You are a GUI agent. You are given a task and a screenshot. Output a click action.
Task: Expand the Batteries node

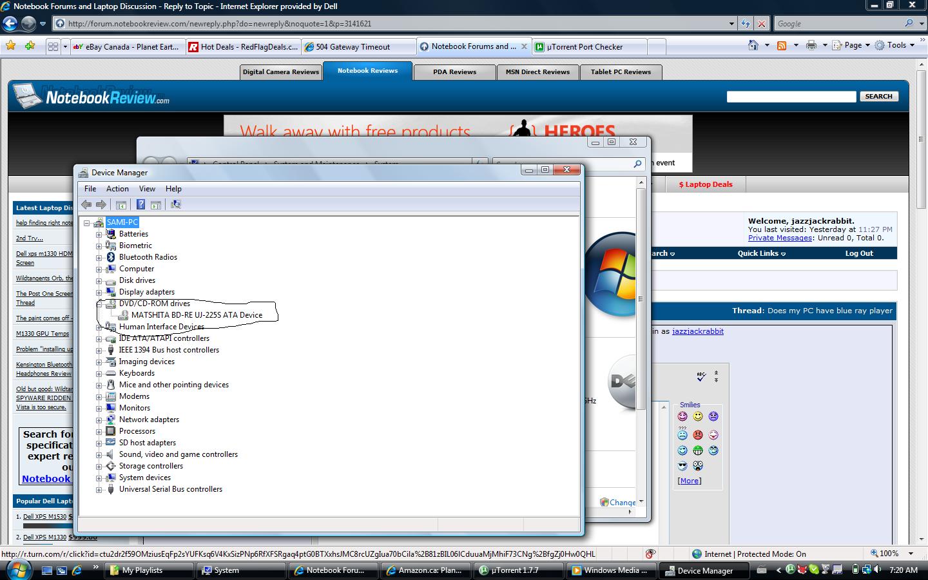99,234
